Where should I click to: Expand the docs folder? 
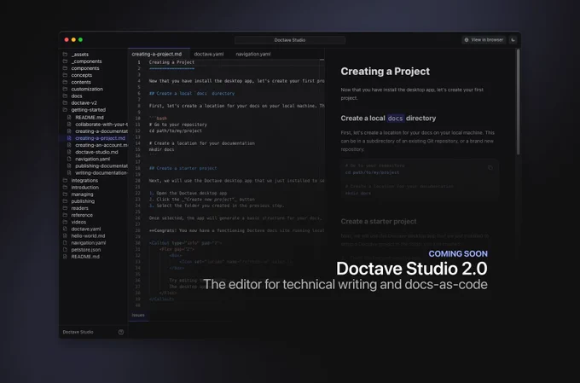pyautogui.click(x=77, y=96)
